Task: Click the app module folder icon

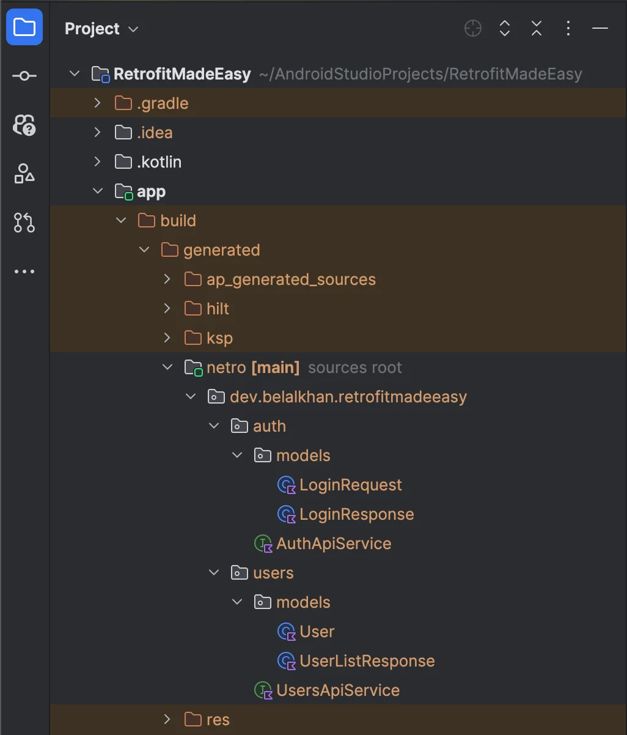Action: (124, 192)
